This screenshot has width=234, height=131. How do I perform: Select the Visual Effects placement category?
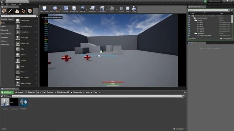[6, 34]
